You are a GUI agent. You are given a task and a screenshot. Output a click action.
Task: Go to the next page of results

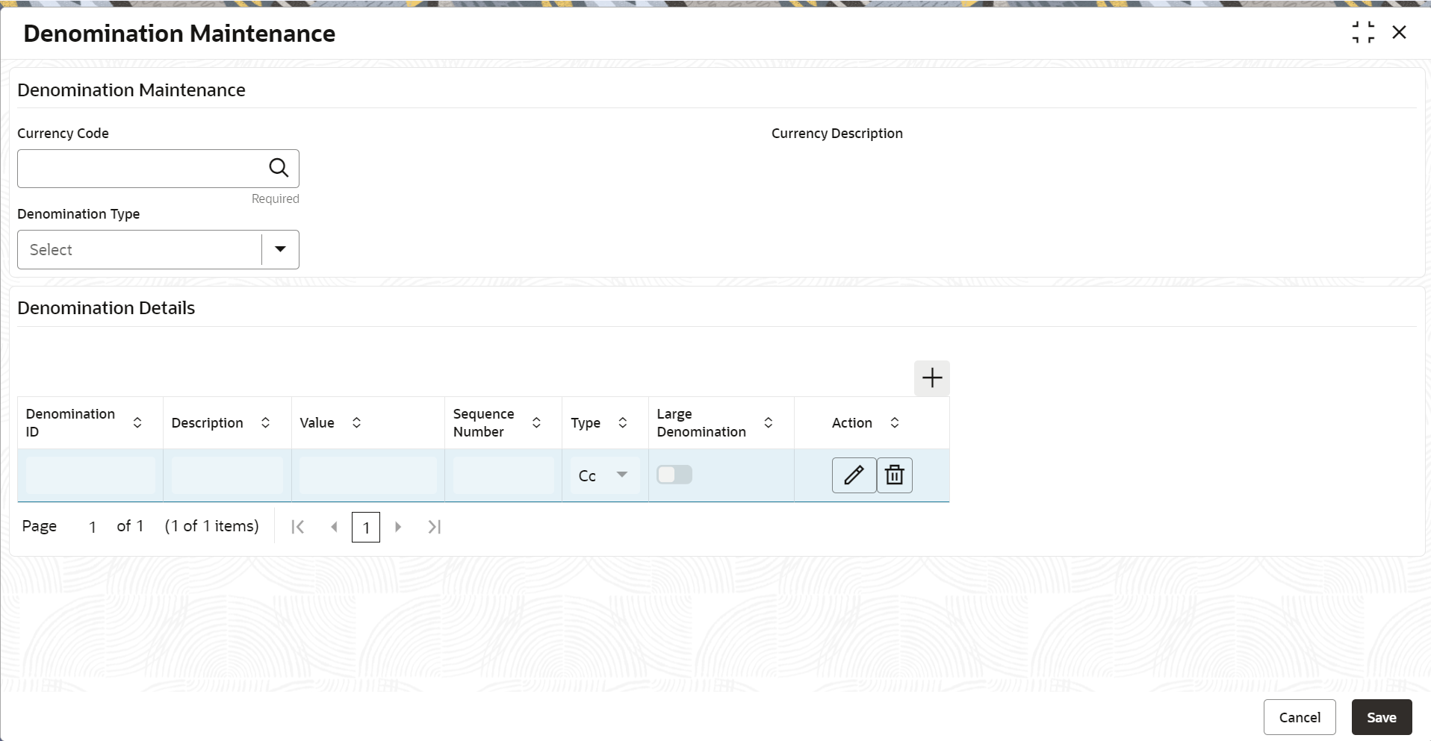coord(398,527)
